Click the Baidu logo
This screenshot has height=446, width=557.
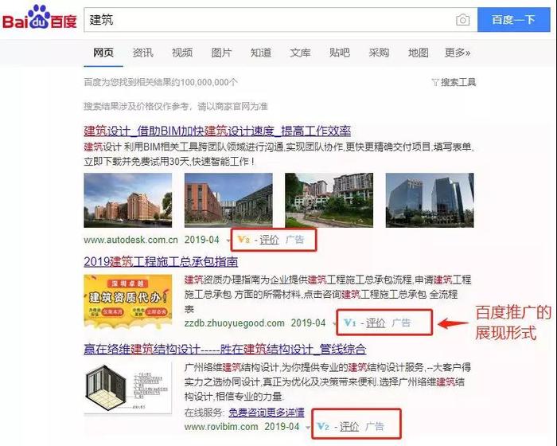[x=40, y=18]
